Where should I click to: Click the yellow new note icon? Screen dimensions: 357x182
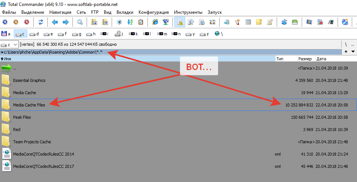259,22
